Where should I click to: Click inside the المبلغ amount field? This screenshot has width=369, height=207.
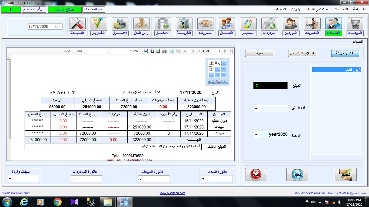[270, 86]
